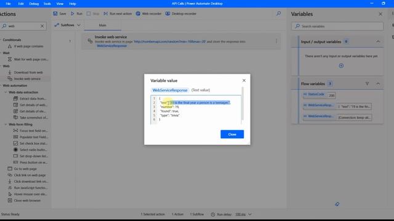Viewport: 394px width, 221px height.
Task: Open the Help menu
Action: tap(73, 4)
